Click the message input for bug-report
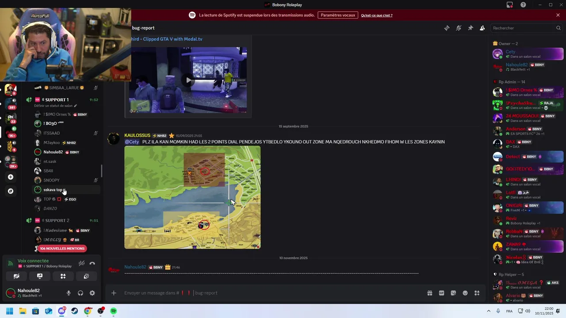This screenshot has height=318, width=566. [272, 293]
